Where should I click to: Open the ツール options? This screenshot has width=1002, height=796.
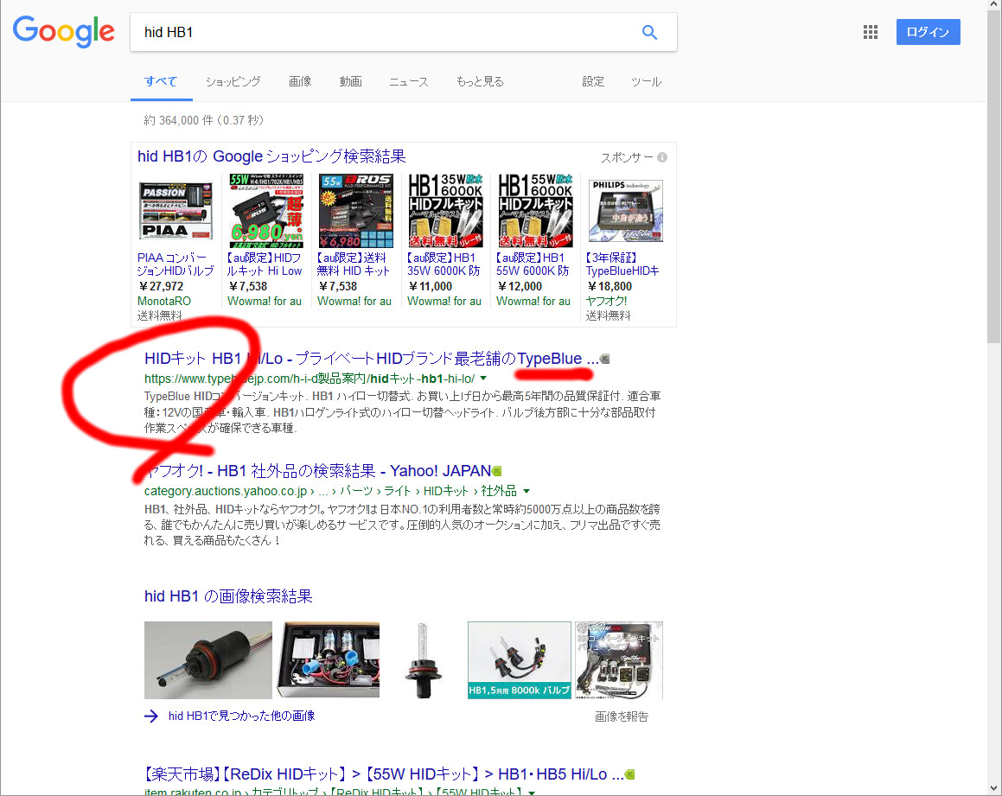point(646,82)
